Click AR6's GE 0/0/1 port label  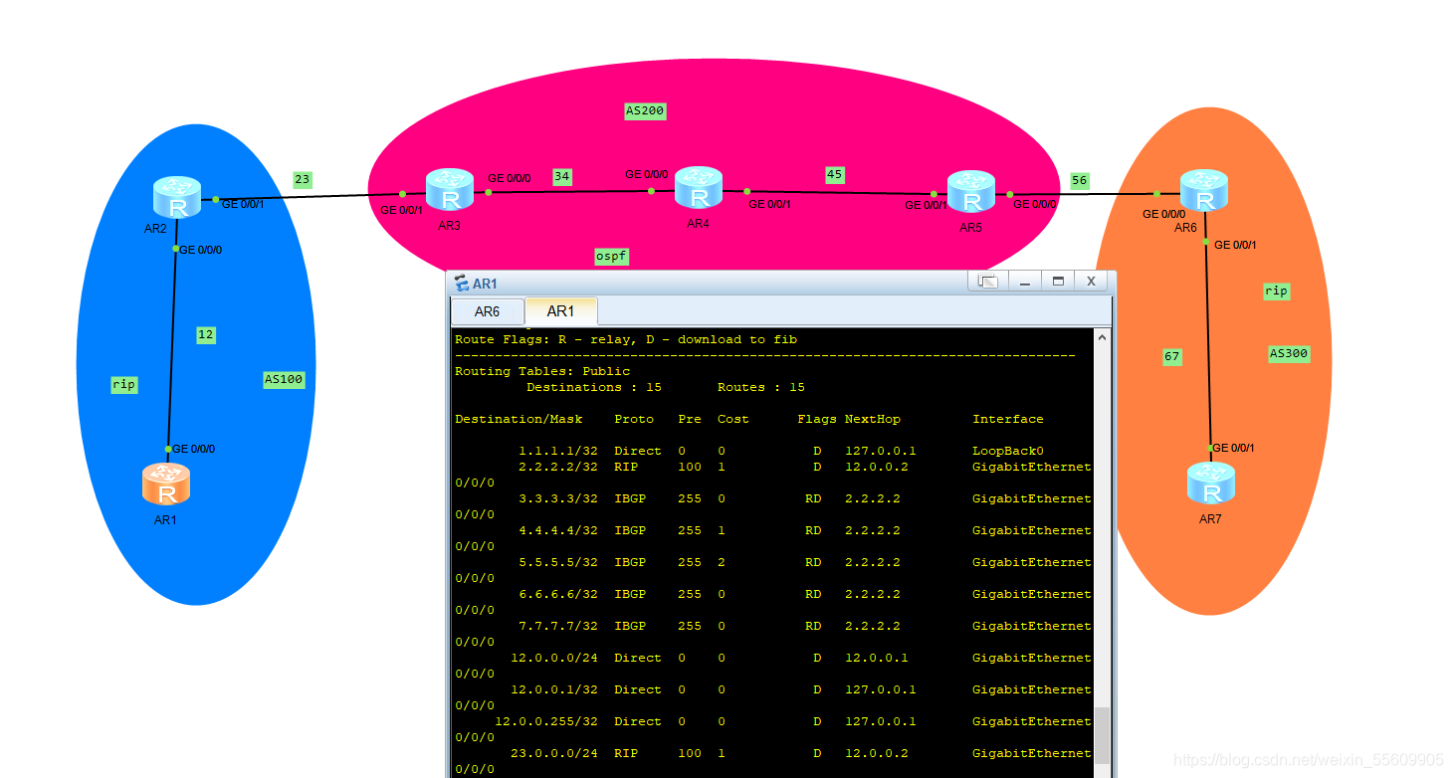[1236, 245]
